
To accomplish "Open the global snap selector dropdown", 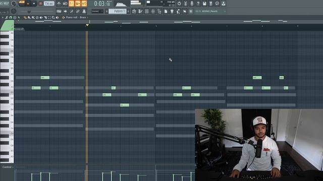I will coord(97,11).
